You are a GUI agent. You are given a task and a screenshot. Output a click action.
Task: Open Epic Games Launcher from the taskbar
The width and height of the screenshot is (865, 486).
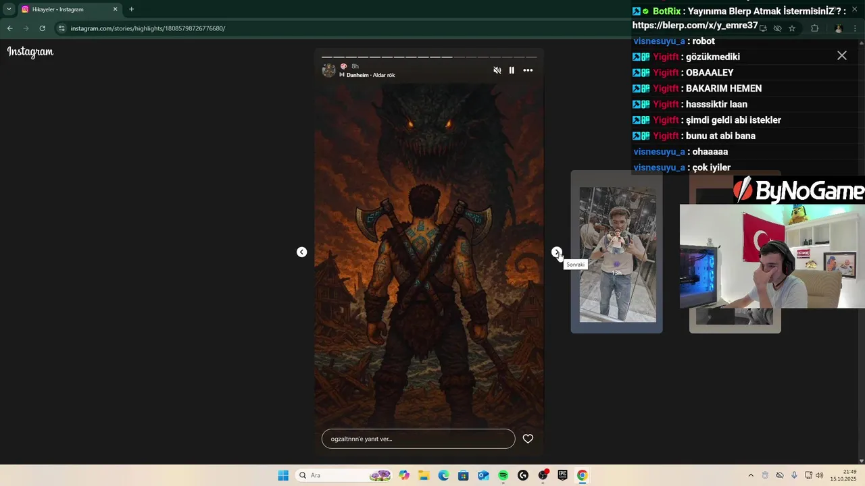click(562, 475)
